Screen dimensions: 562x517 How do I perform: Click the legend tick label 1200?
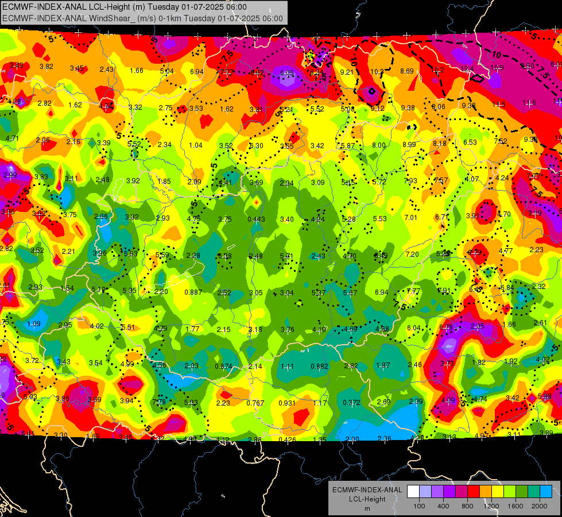click(x=491, y=506)
